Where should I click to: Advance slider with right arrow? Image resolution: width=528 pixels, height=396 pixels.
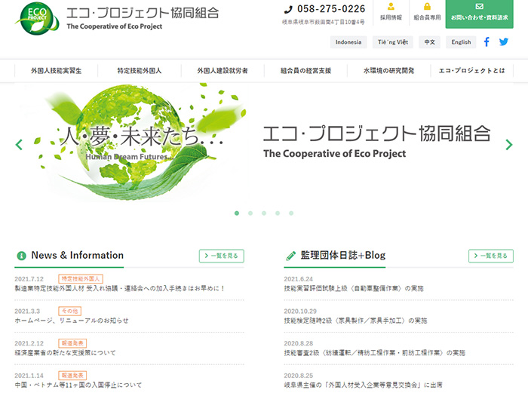pos(509,145)
